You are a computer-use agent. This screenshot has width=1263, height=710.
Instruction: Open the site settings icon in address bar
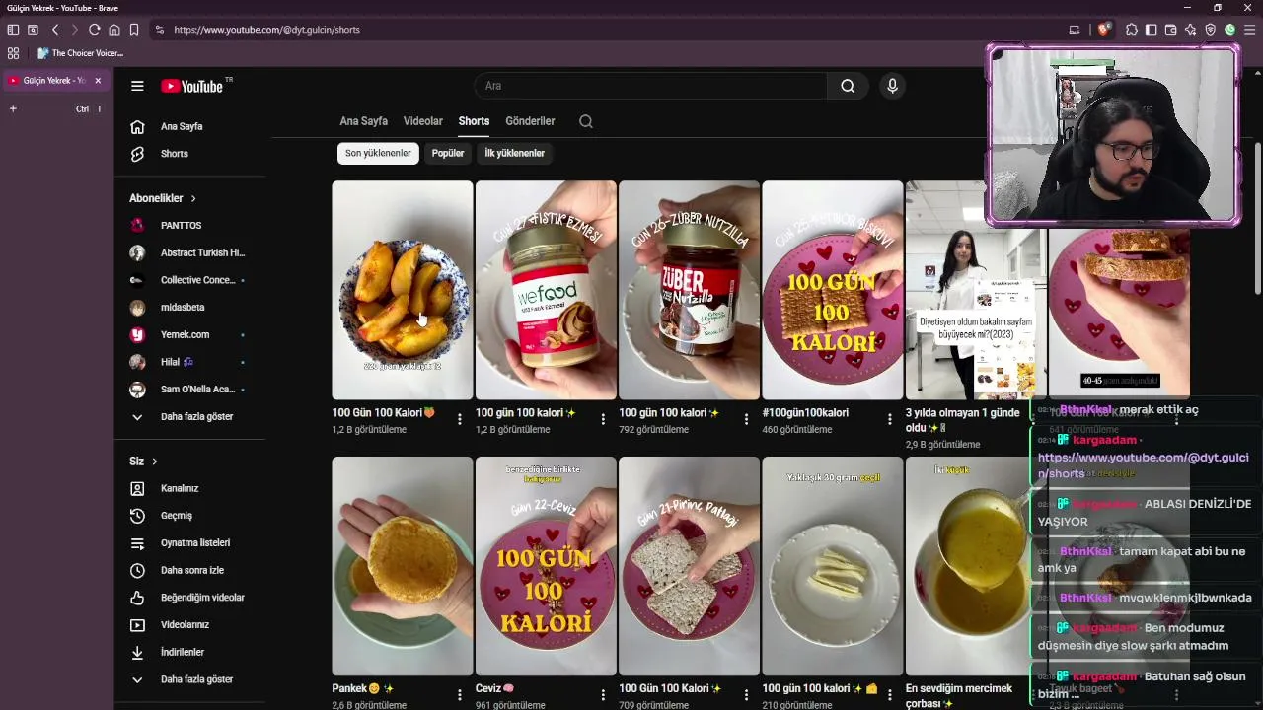tap(160, 30)
